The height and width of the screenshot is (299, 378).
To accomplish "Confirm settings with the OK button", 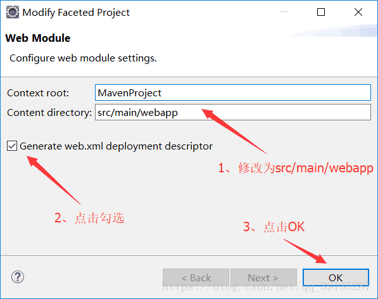I will (x=336, y=277).
